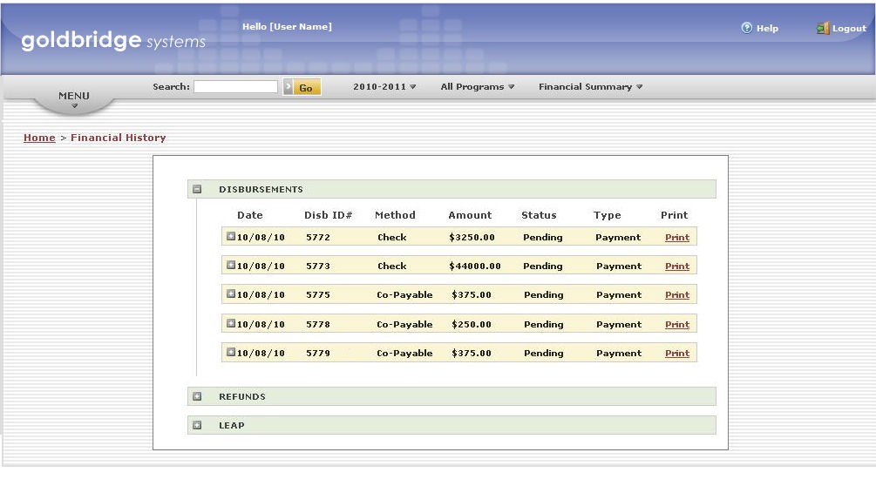The width and height of the screenshot is (876, 479).
Task: Click the Help question mark icon
Action: click(x=746, y=28)
